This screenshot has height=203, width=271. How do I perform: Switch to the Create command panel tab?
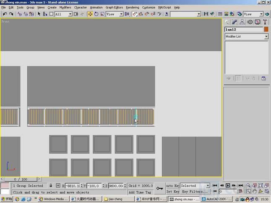(x=227, y=22)
